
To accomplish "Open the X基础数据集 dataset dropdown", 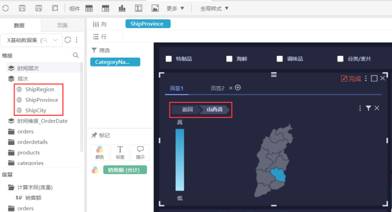I will coord(31,40).
